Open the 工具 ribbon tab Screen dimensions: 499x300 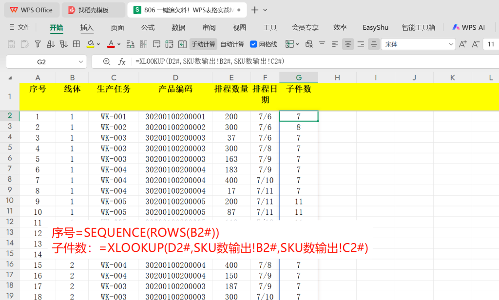click(x=270, y=28)
